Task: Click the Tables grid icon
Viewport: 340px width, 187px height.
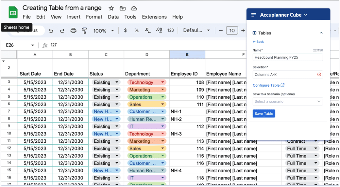Action: [255, 33]
